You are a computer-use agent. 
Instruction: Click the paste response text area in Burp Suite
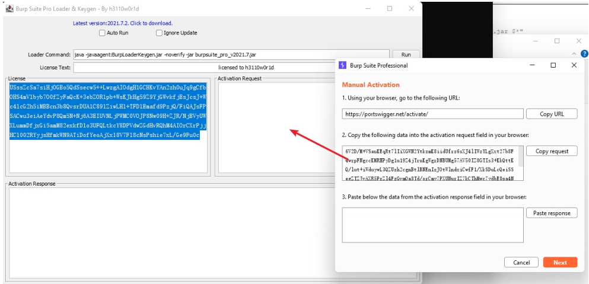point(433,225)
